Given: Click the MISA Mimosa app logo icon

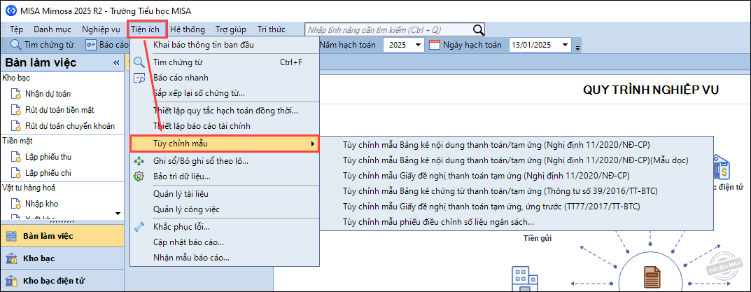Looking at the screenshot, I should click(x=10, y=11).
